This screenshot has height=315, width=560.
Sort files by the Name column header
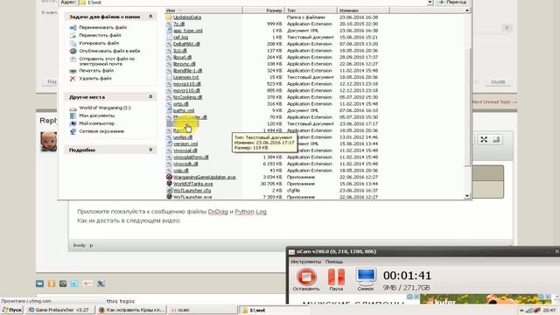(x=204, y=10)
